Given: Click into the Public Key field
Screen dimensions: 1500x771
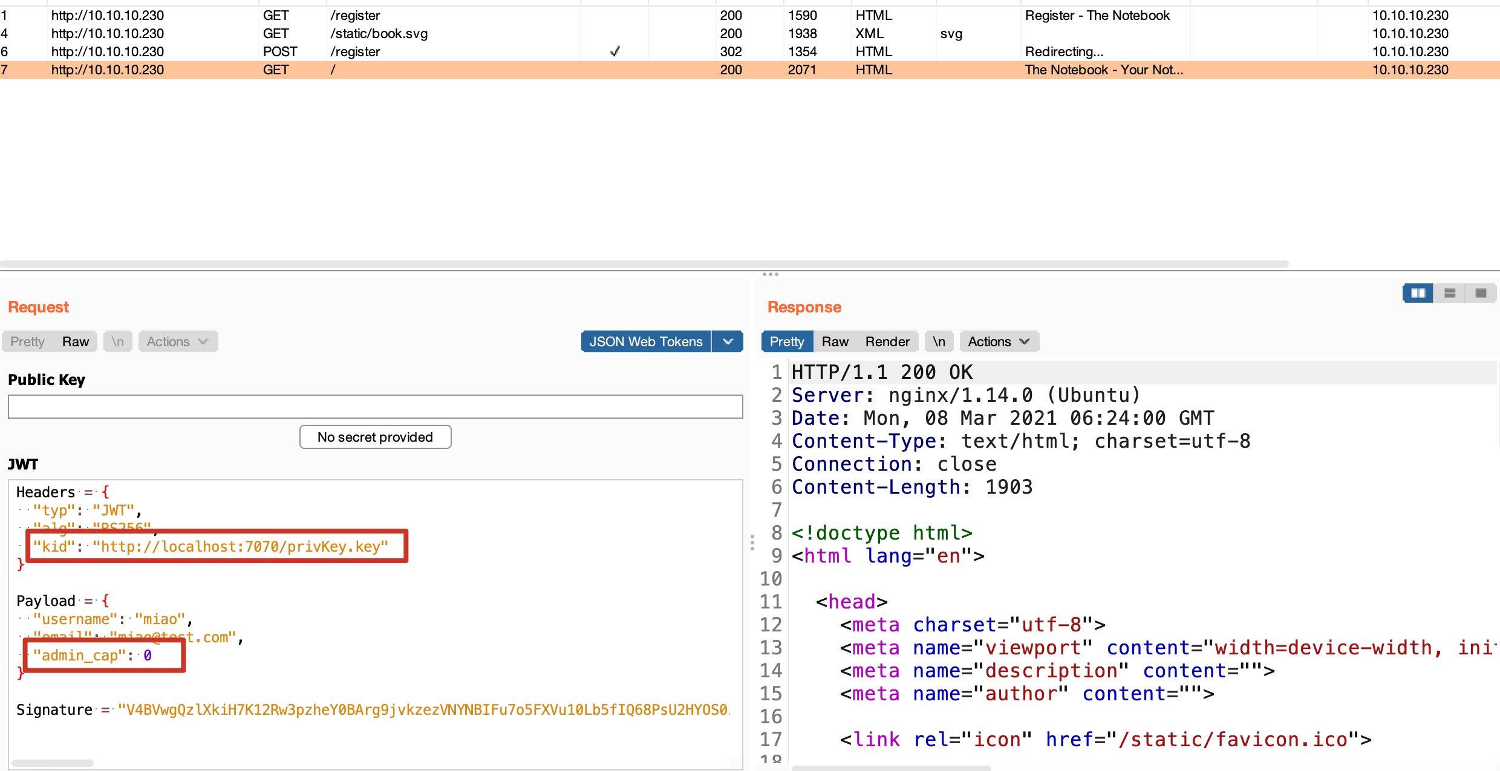Looking at the screenshot, I should 375,407.
